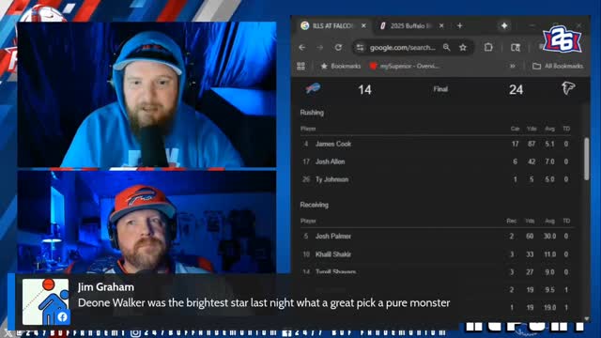Click the Jim Graham commenter name

pyautogui.click(x=106, y=287)
